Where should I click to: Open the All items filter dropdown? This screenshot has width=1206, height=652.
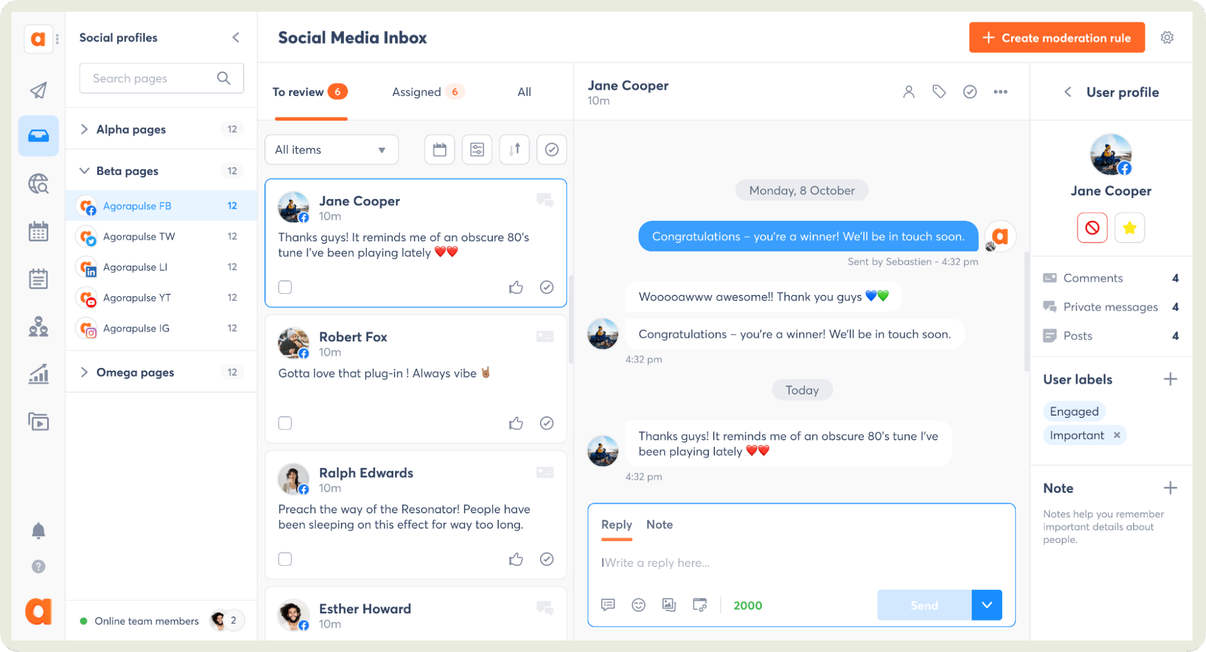(331, 150)
